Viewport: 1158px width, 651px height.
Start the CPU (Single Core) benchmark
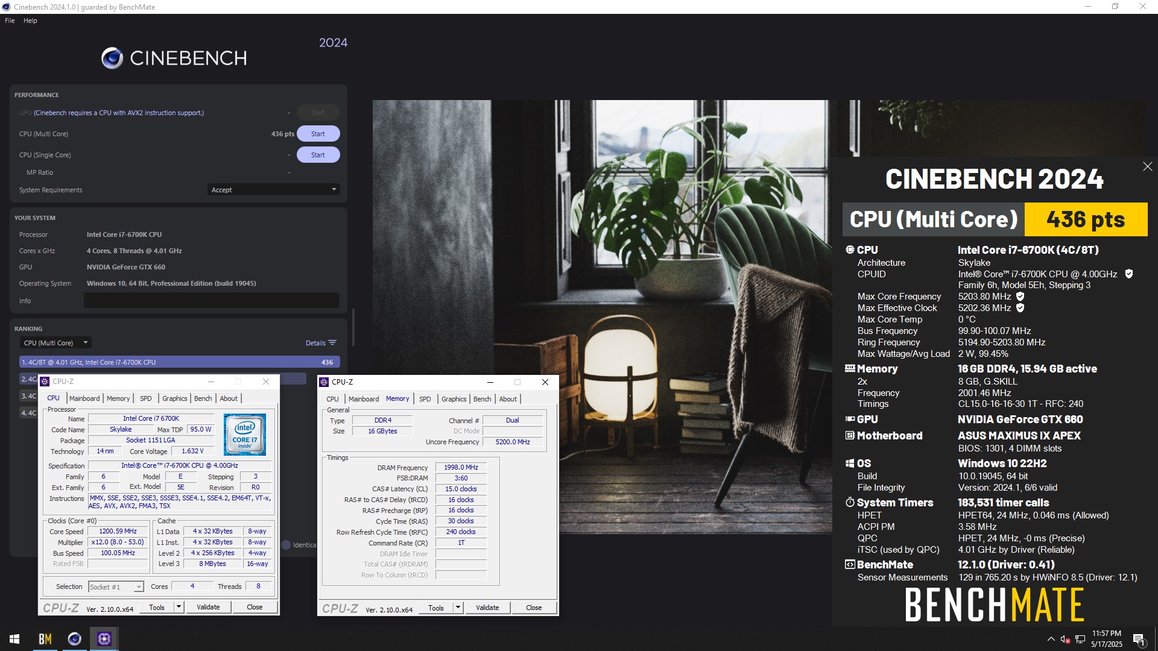(x=318, y=155)
